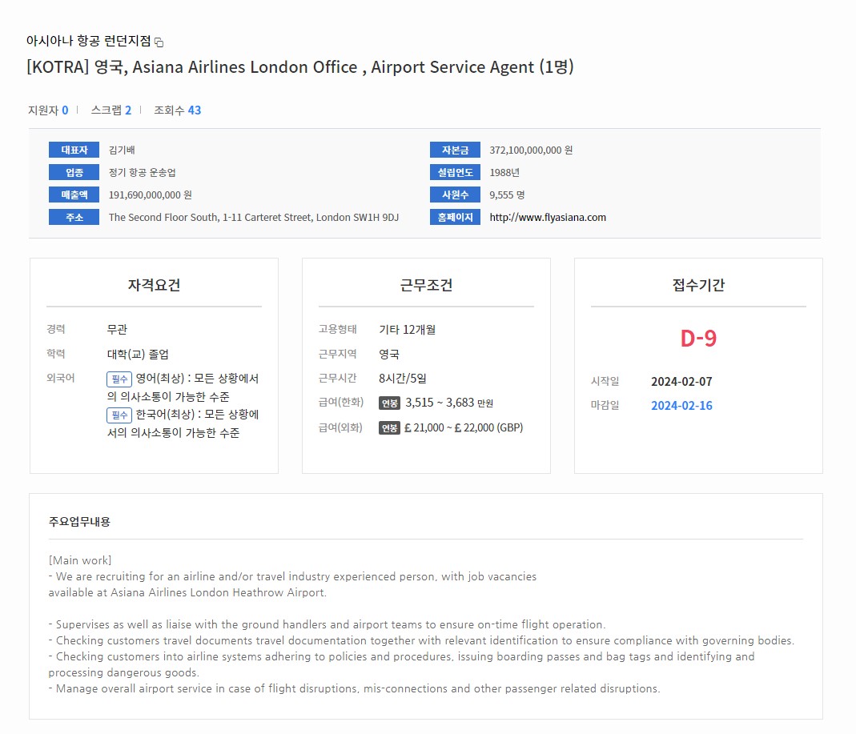856x734 pixels.
Task: Click the 'Manage overall airport service' line
Action: (354, 688)
